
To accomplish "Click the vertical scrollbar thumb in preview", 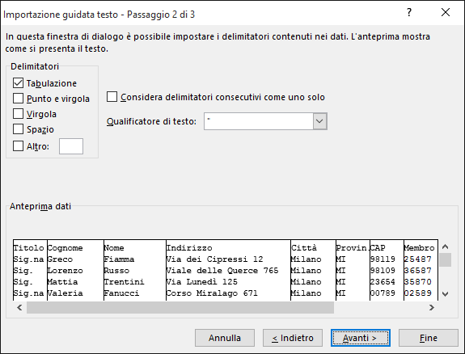I will (445, 260).
